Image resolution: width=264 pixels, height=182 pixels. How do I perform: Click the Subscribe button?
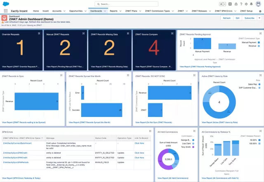tap(250, 18)
